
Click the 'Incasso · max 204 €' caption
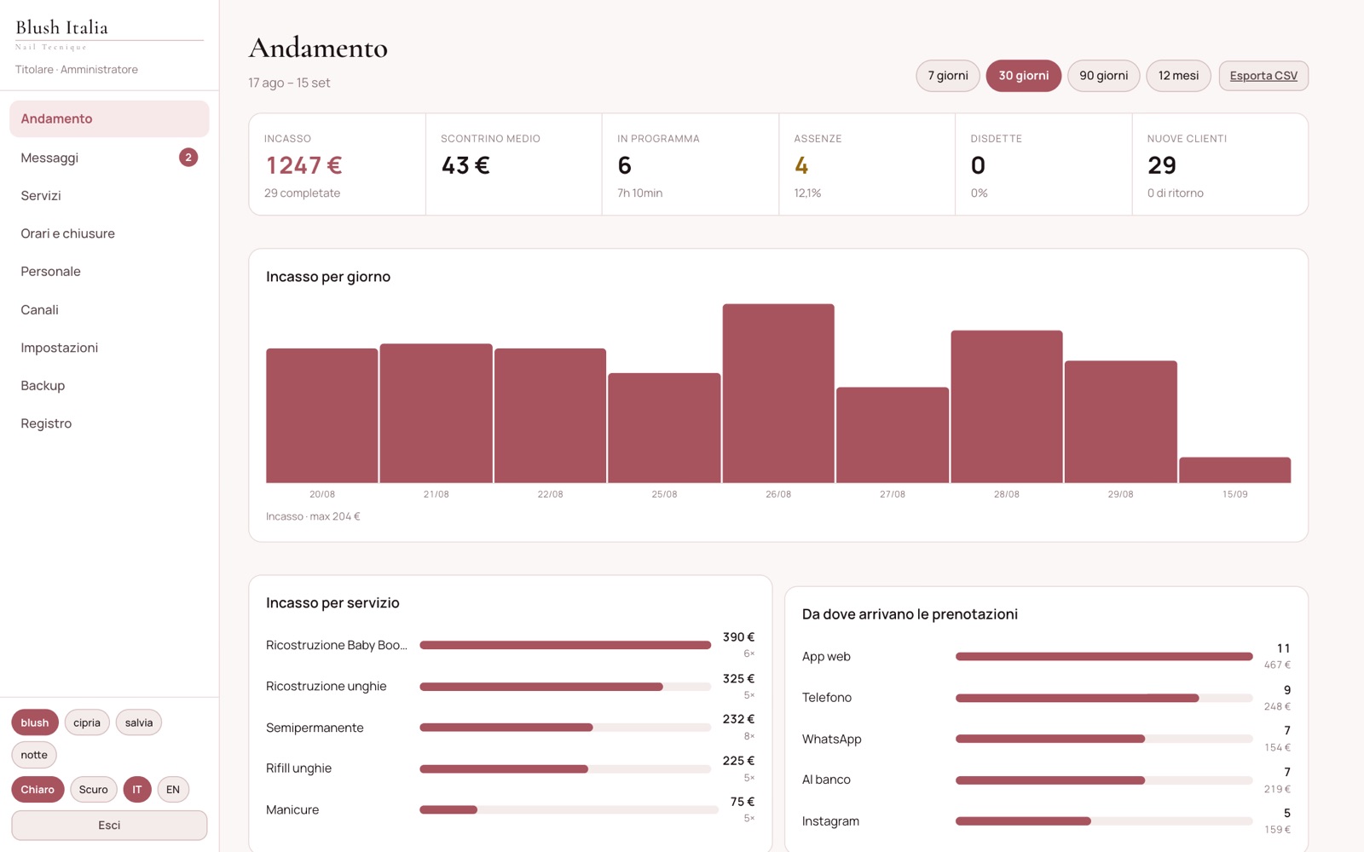pyautogui.click(x=313, y=516)
